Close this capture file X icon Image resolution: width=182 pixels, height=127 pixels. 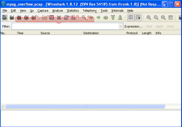pyautogui.click(x=59, y=18)
